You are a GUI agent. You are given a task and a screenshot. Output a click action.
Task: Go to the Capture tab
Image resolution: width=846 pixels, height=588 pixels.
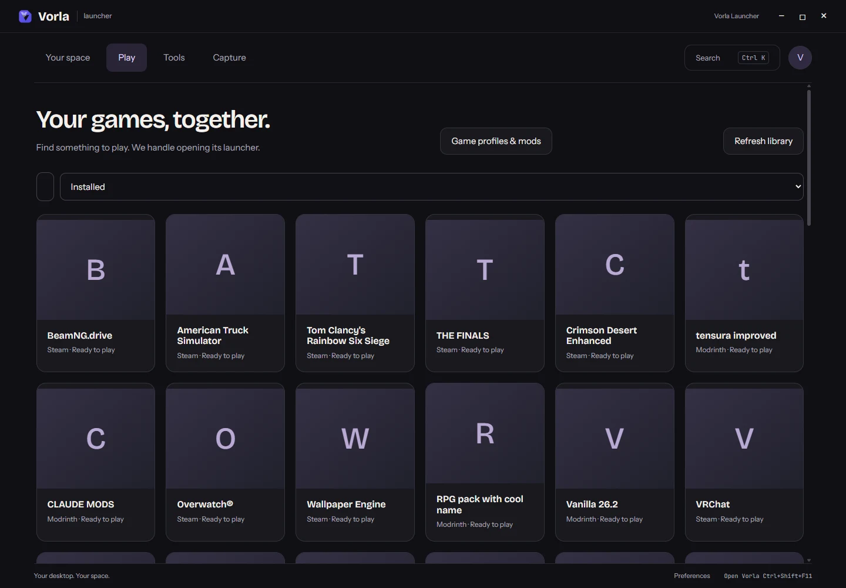pos(229,58)
